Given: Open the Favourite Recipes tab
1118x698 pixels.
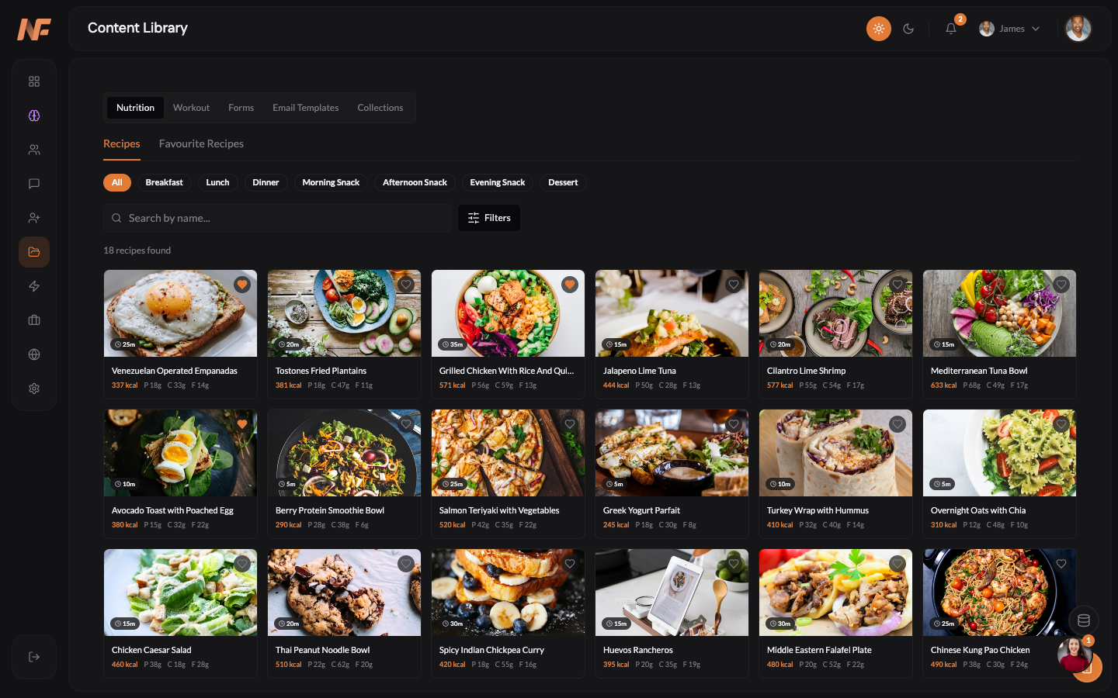Looking at the screenshot, I should [201, 143].
